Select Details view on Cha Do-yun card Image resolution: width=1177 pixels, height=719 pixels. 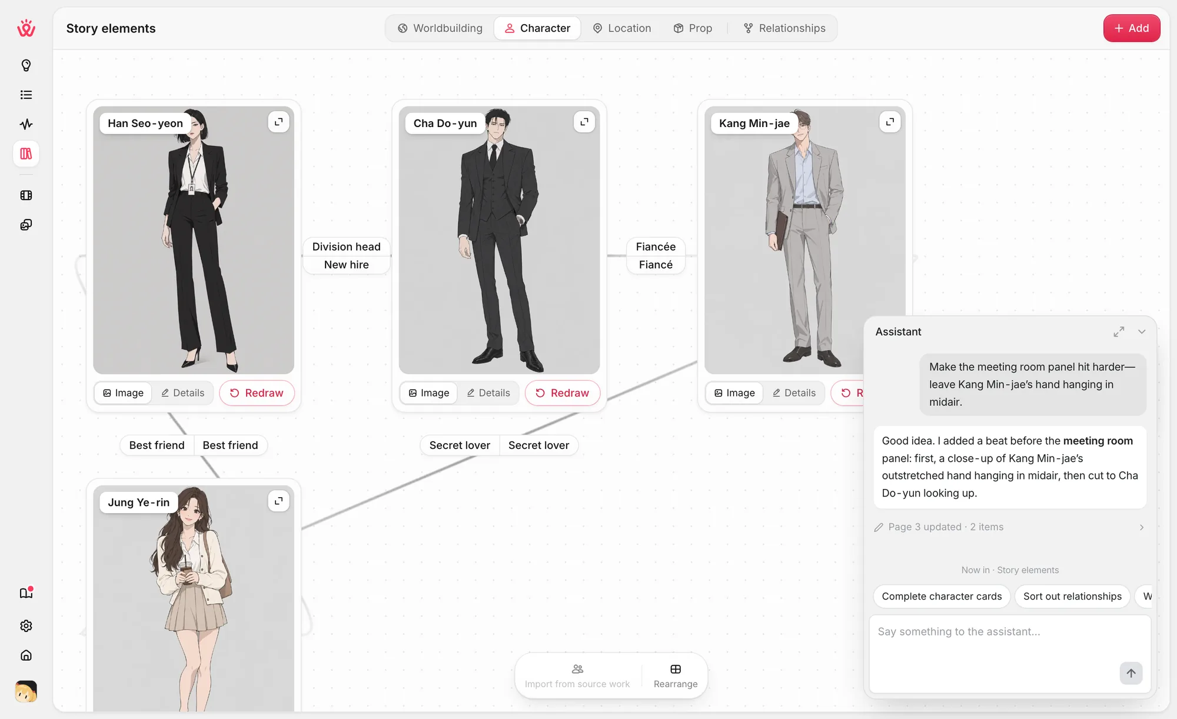click(x=488, y=393)
